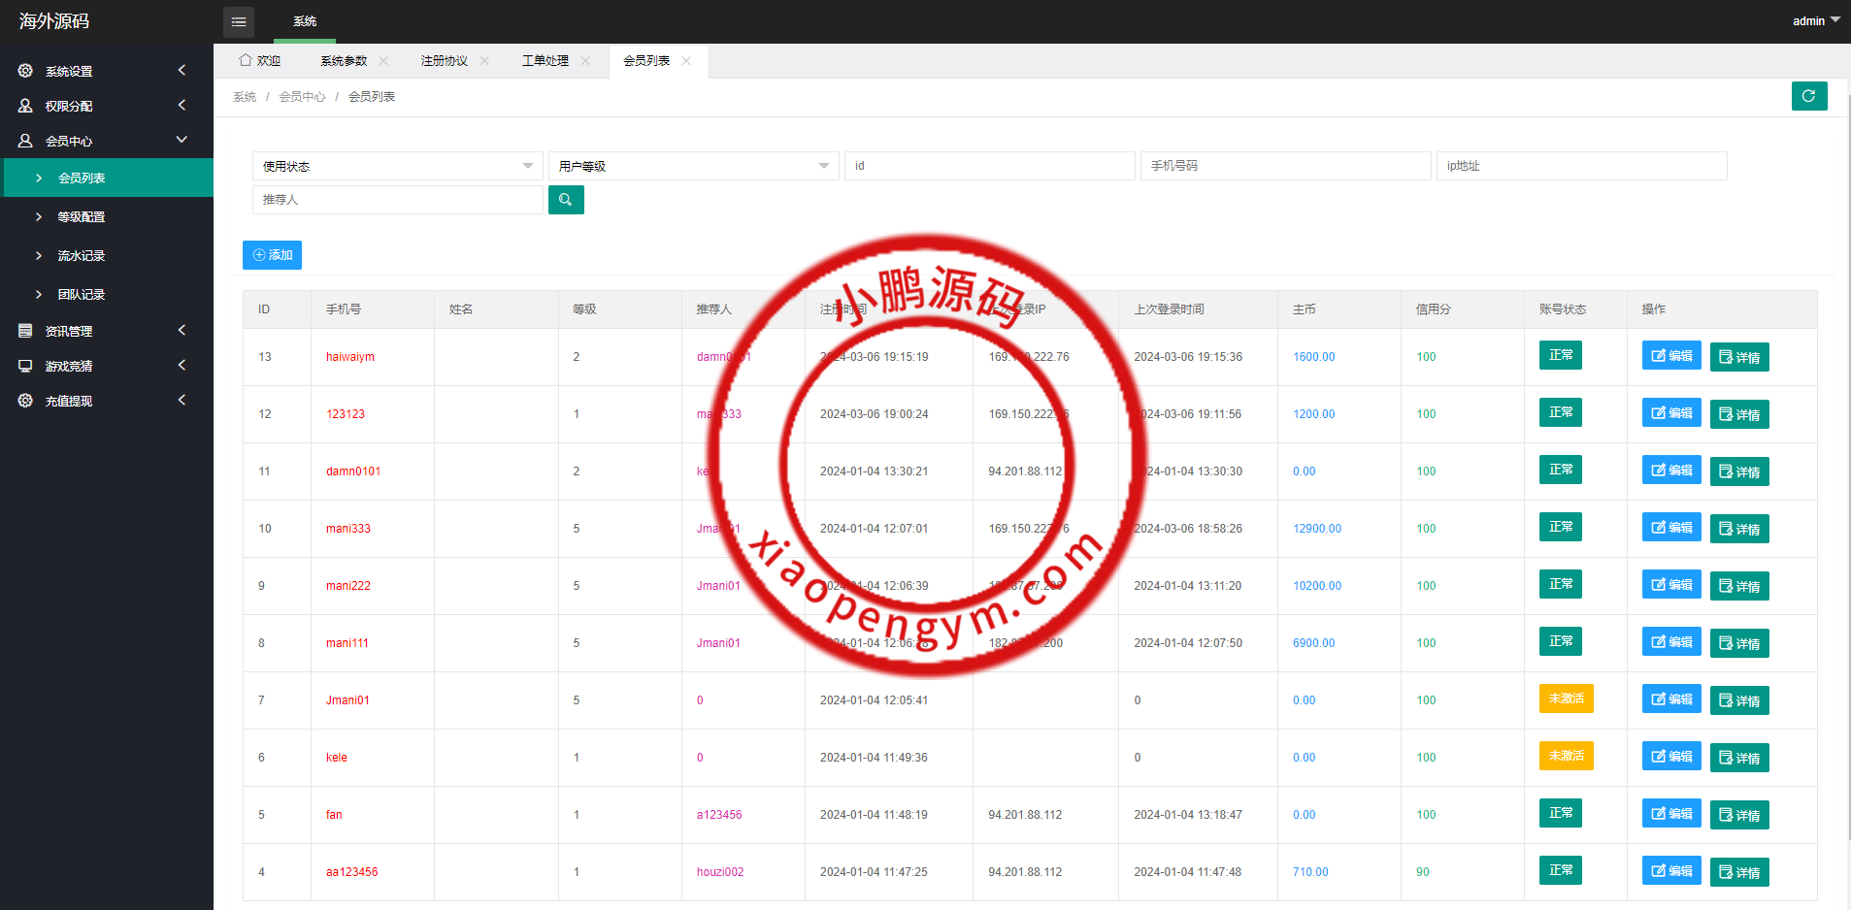Click the system settings gear icon
Viewport: 1851px width, 910px height.
[x=25, y=71]
